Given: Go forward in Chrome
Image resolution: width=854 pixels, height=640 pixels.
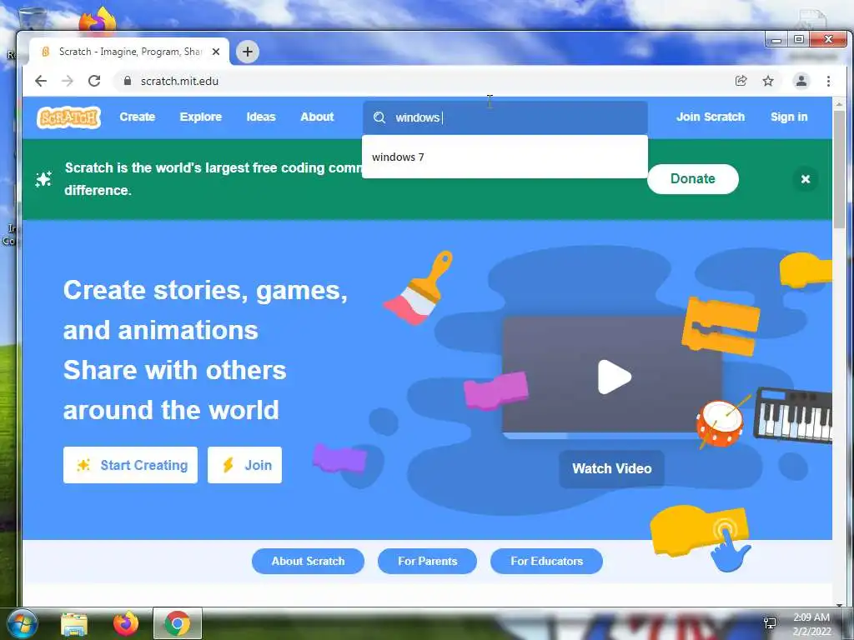Looking at the screenshot, I should pos(68,81).
